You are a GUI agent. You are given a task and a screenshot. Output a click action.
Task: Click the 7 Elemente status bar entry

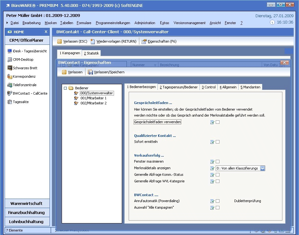(x=14, y=230)
